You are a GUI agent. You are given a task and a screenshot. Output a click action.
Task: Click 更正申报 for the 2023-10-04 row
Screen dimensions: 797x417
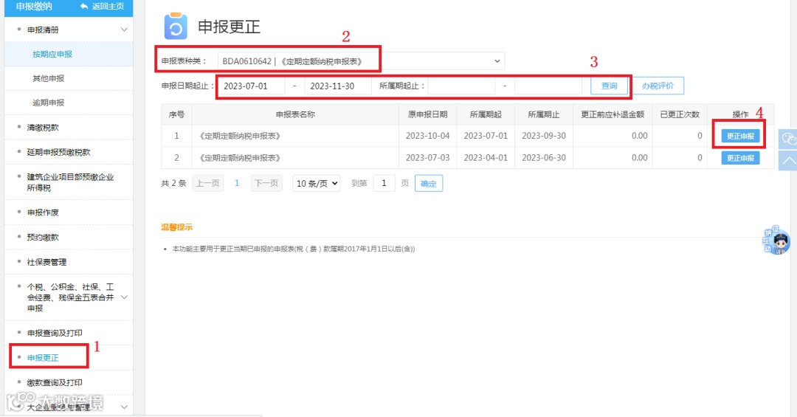coord(741,136)
